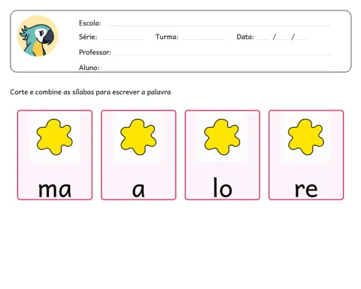Select the 'a' syllable card text

click(x=138, y=190)
